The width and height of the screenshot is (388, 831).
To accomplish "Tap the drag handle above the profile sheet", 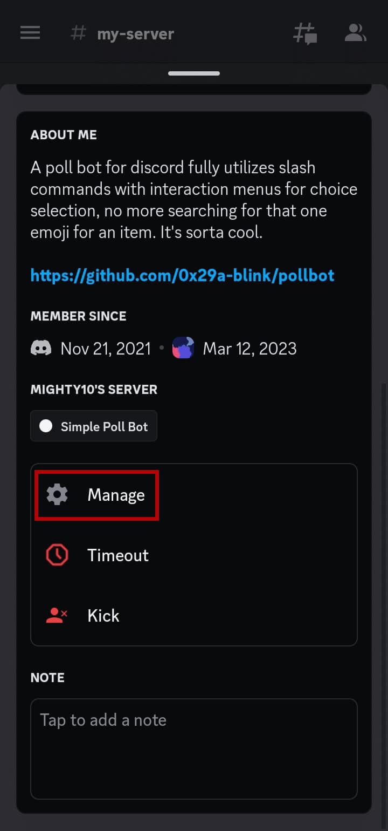I will click(x=193, y=73).
